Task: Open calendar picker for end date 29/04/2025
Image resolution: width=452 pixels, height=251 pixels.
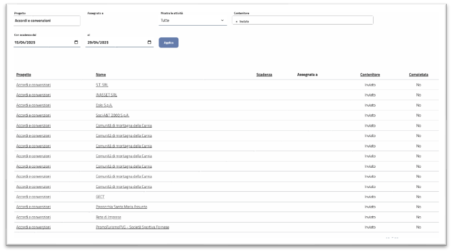Action: tap(149, 43)
